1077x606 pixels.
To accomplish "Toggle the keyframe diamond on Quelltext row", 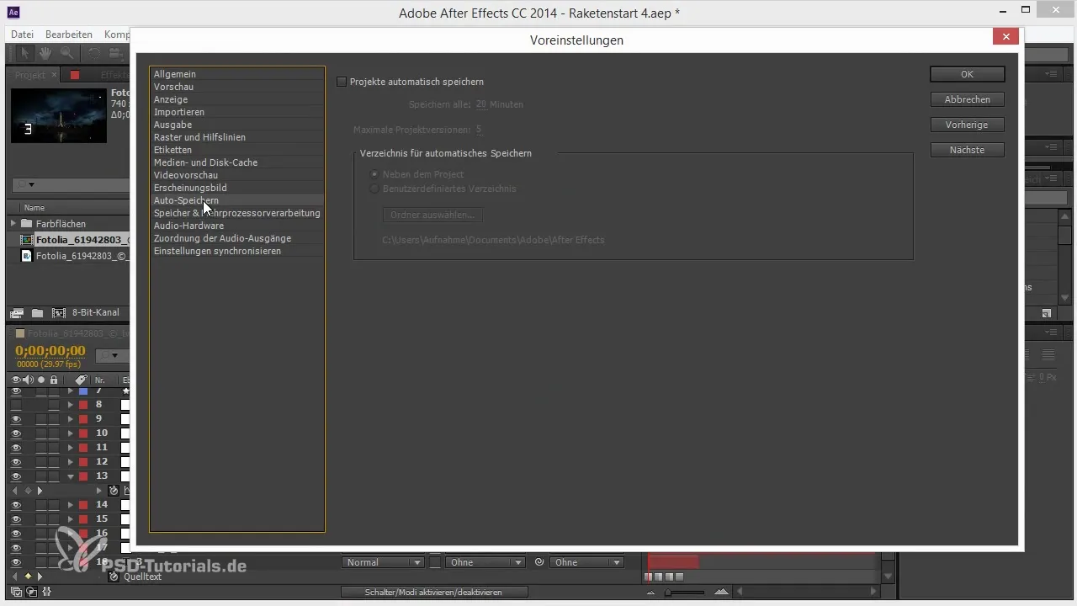I will (x=27, y=577).
